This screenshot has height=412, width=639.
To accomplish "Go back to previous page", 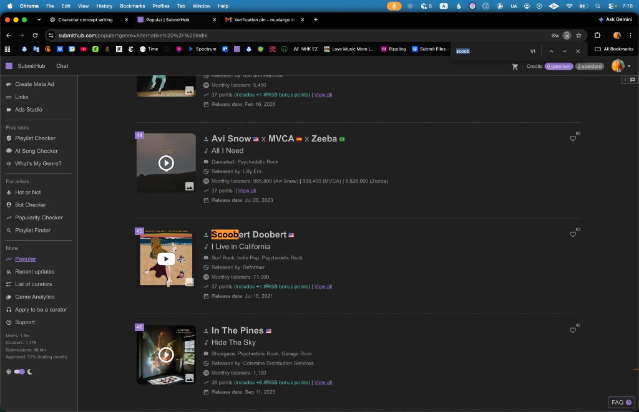I will point(9,36).
